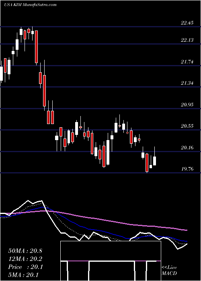Click the 22.45 price level label
The height and width of the screenshot is (281, 201).
[187, 23]
